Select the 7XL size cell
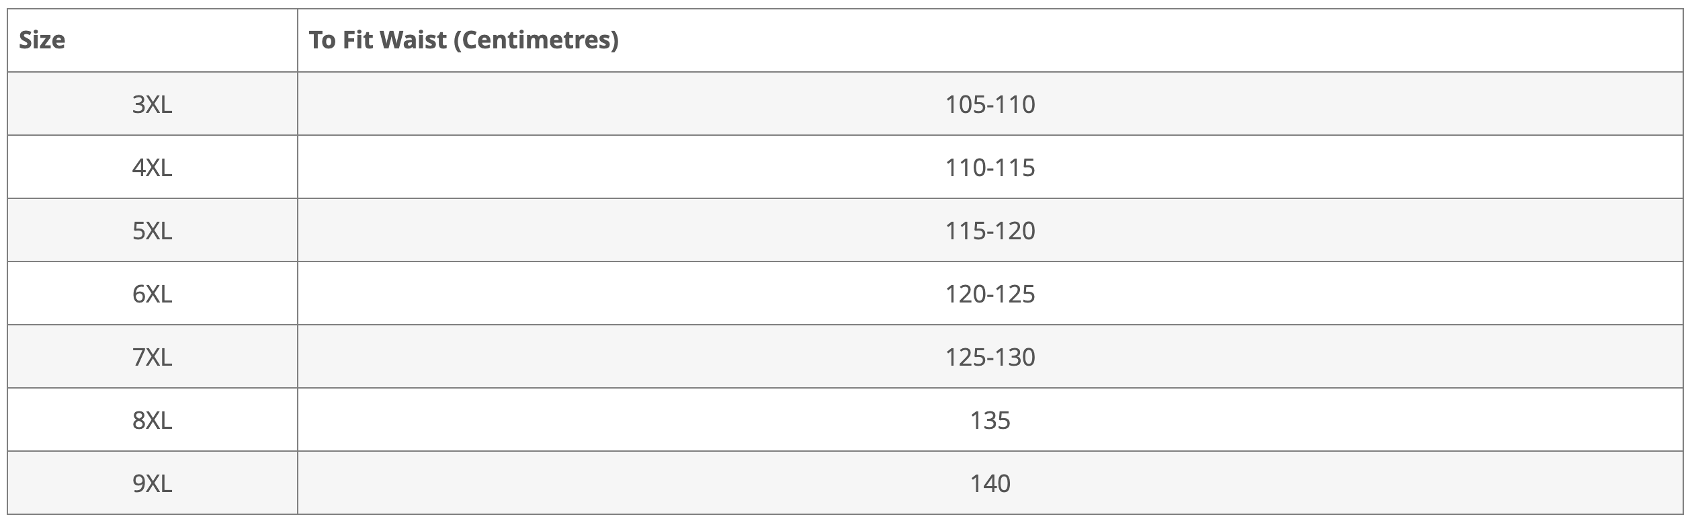1692x523 pixels. click(x=153, y=356)
